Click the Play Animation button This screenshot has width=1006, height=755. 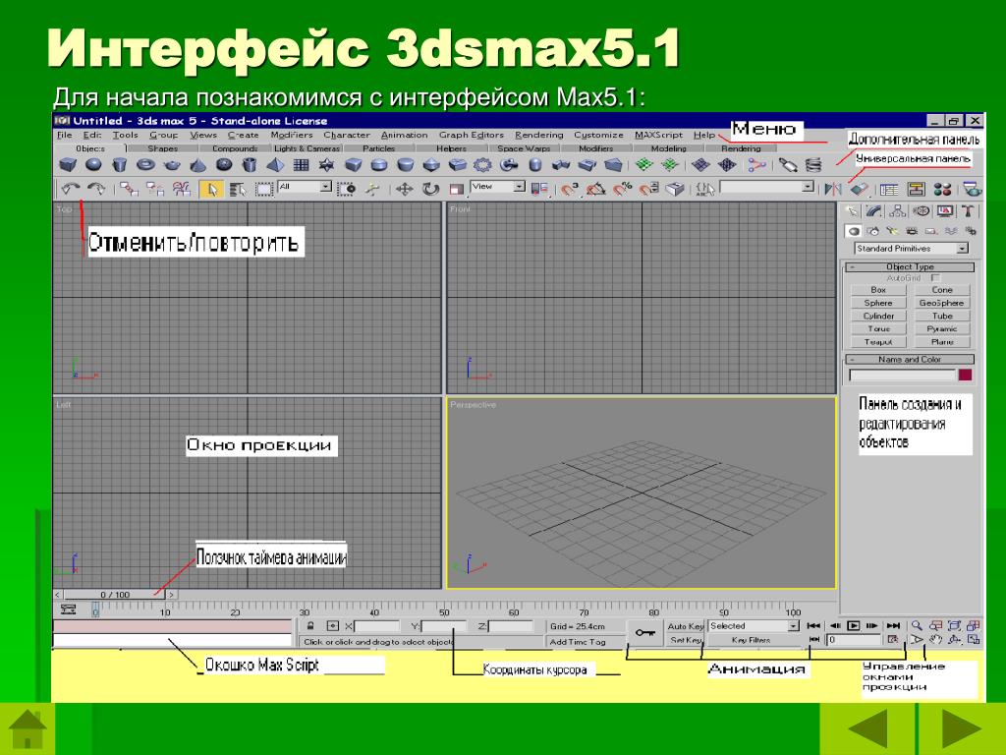(x=854, y=625)
